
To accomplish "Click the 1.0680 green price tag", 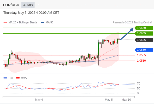I will (144, 28).
